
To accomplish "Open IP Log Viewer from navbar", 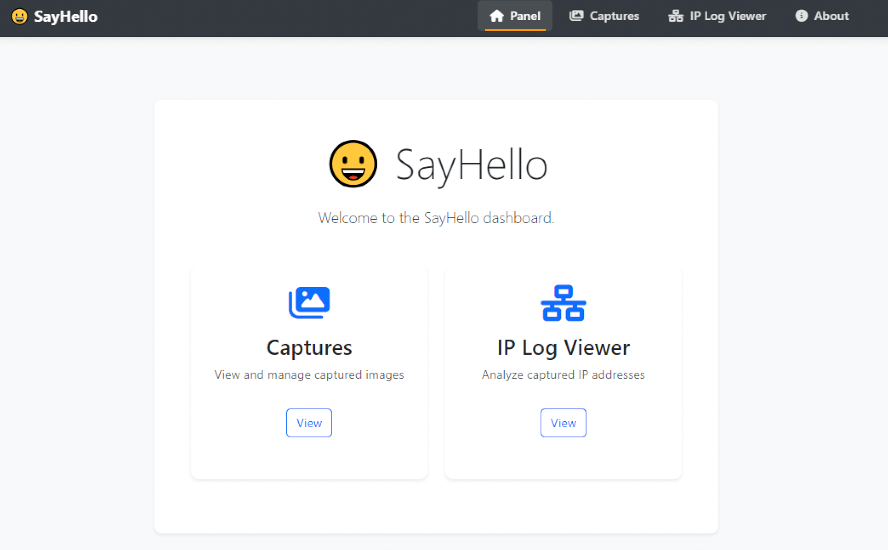I will coord(717,16).
